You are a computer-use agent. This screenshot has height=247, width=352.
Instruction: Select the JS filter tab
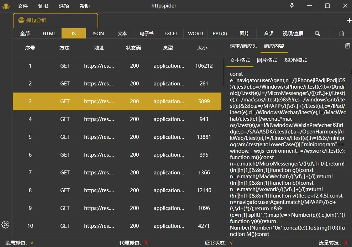click(x=74, y=33)
